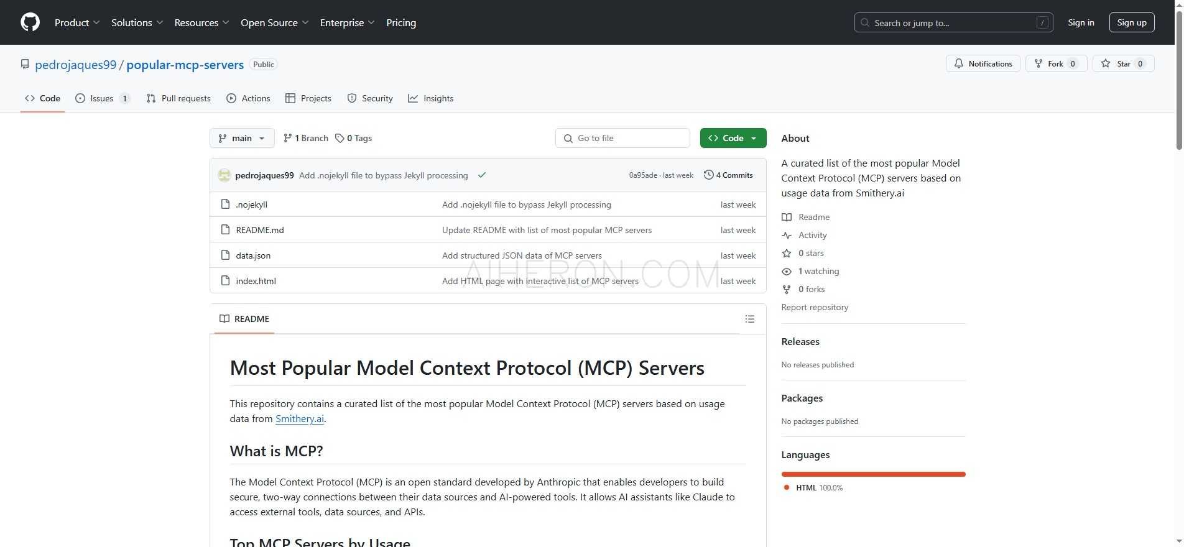The height and width of the screenshot is (547, 1184).
Task: Expand the Resources menu
Action: click(201, 22)
